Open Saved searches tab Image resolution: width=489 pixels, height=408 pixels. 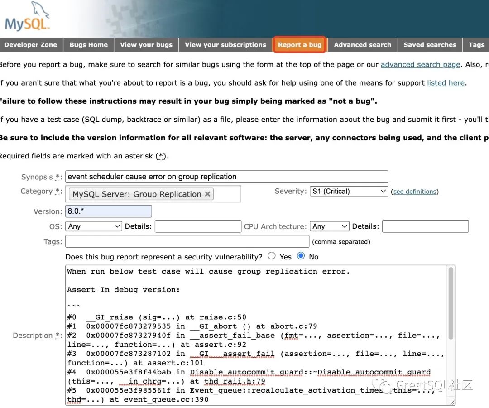pos(430,45)
